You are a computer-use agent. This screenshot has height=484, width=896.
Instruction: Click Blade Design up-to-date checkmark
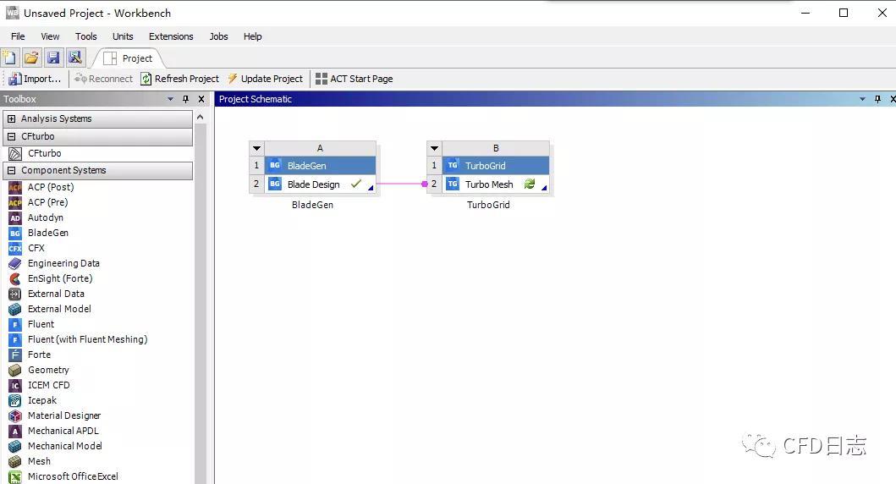pyautogui.click(x=356, y=184)
